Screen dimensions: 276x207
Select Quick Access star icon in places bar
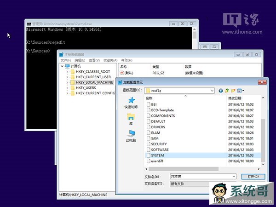[x=131, y=100]
